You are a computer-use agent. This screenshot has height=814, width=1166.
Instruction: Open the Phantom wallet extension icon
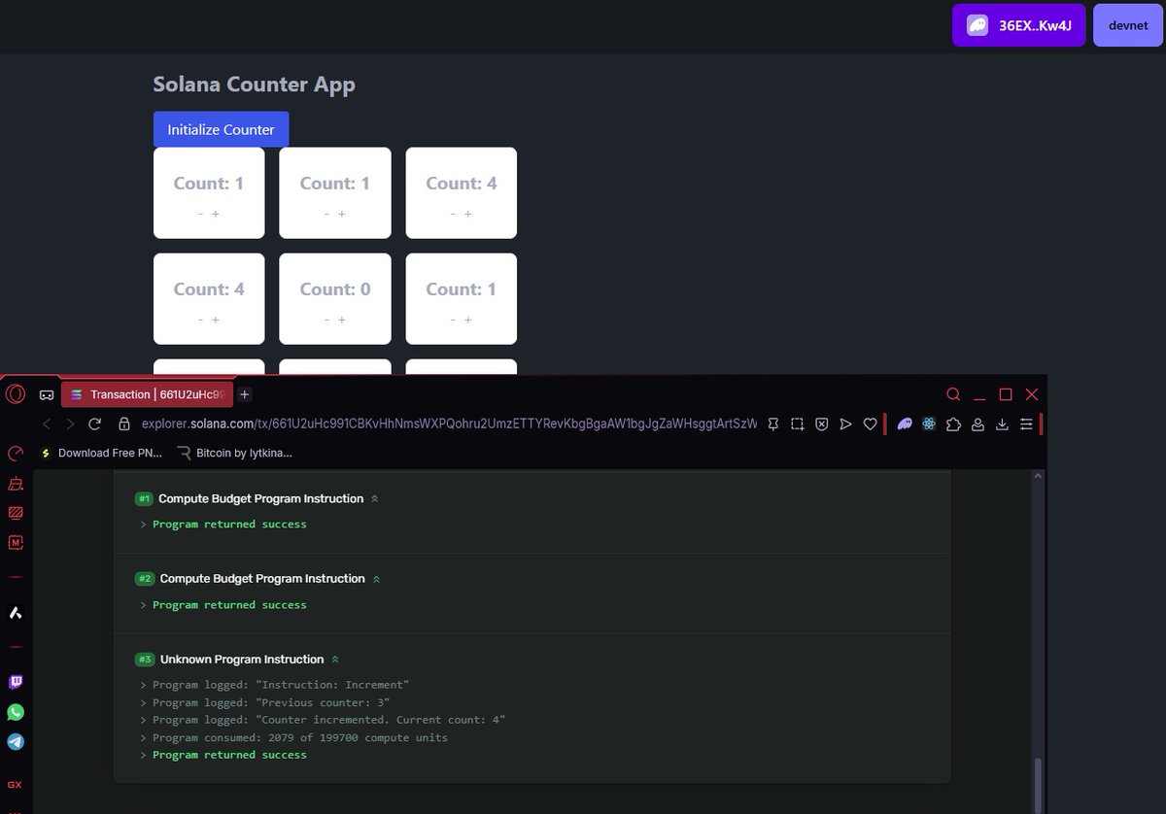pyautogui.click(x=905, y=424)
